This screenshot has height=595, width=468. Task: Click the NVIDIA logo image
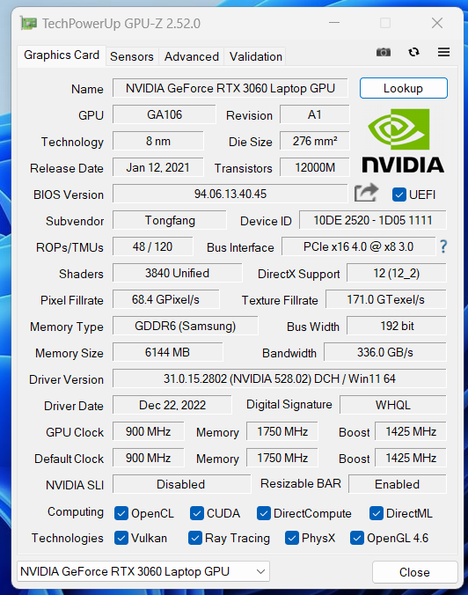point(403,141)
